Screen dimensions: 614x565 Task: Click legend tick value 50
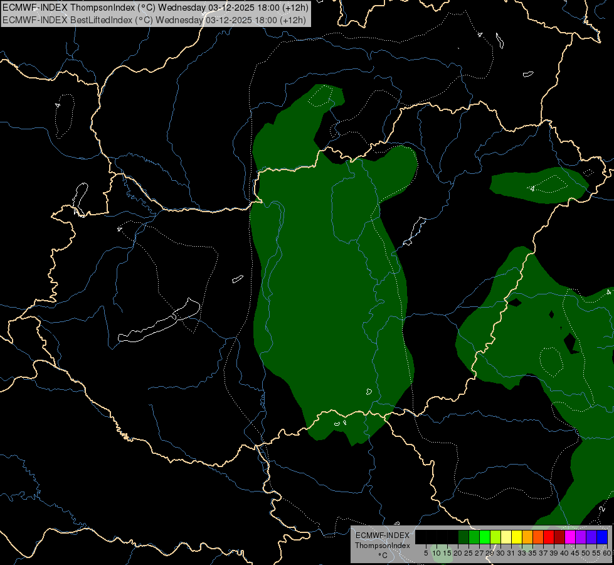585,553
